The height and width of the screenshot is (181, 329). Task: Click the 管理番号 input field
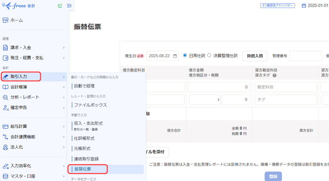pos(305,56)
